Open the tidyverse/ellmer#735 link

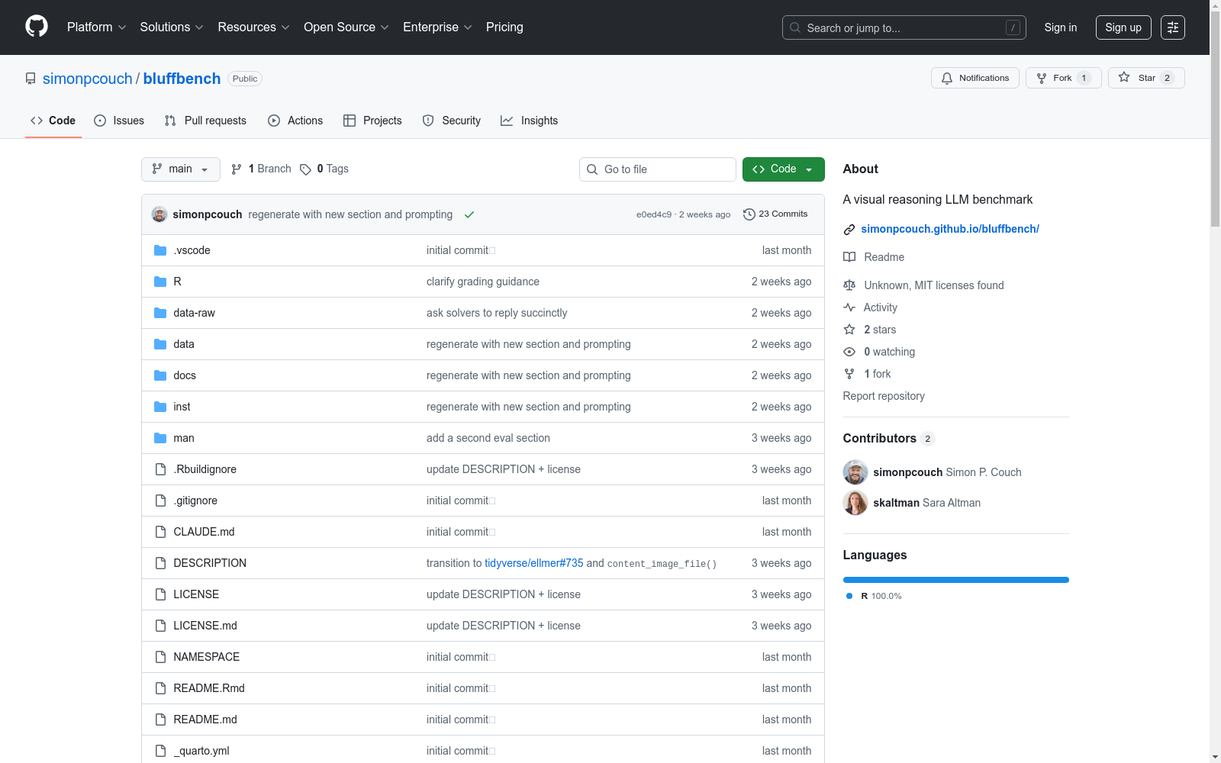pos(534,563)
